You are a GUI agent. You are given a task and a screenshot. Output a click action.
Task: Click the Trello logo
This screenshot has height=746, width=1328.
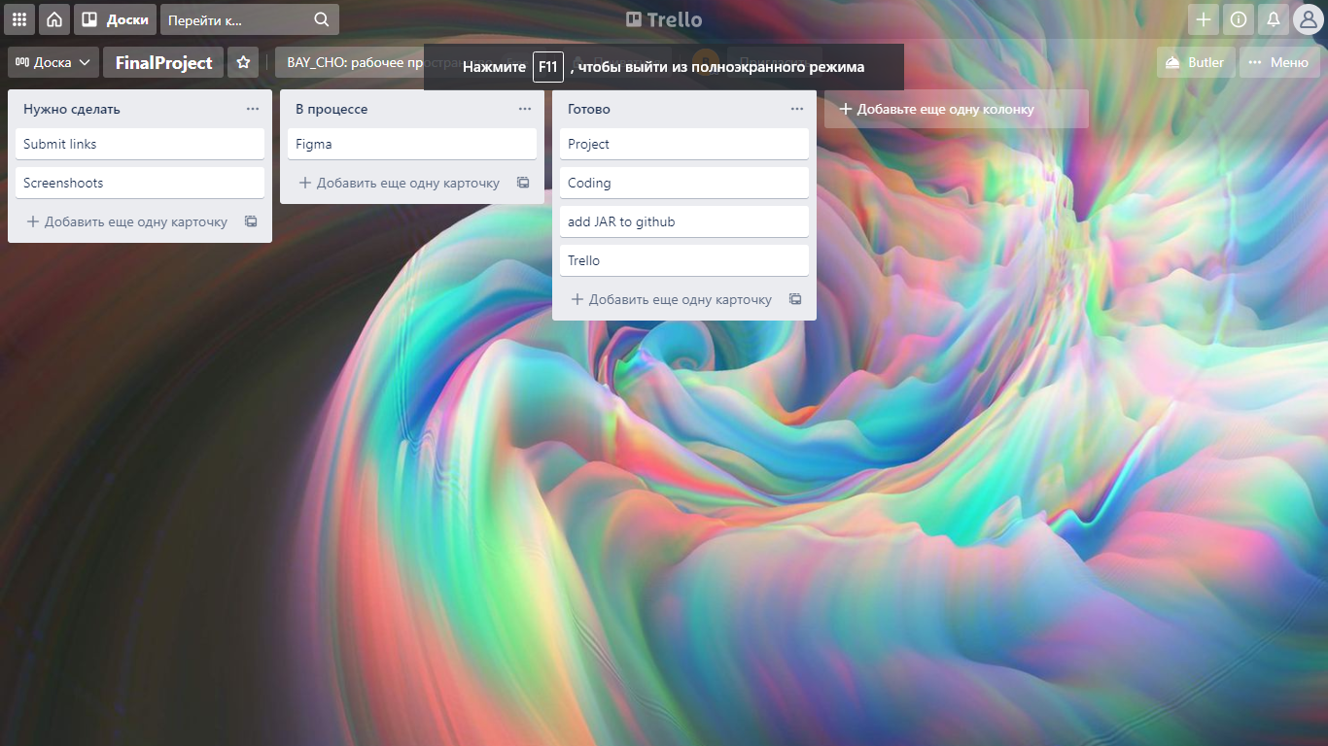[664, 18]
